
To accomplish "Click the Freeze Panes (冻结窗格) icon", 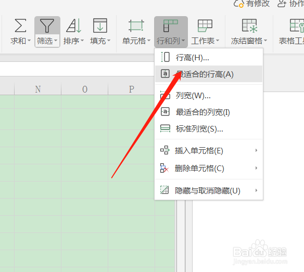I will (x=249, y=25).
